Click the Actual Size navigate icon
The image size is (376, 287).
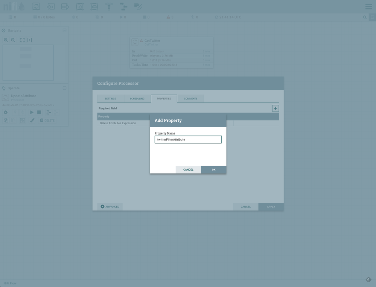[29, 40]
